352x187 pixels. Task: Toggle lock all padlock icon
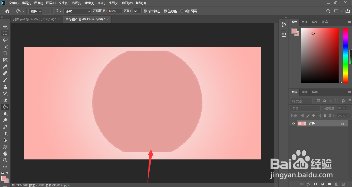click(x=325, y=116)
